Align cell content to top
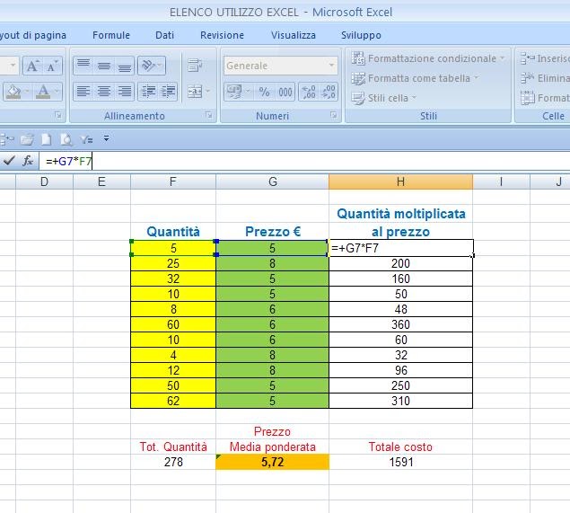The width and height of the screenshot is (570, 513). [83, 66]
